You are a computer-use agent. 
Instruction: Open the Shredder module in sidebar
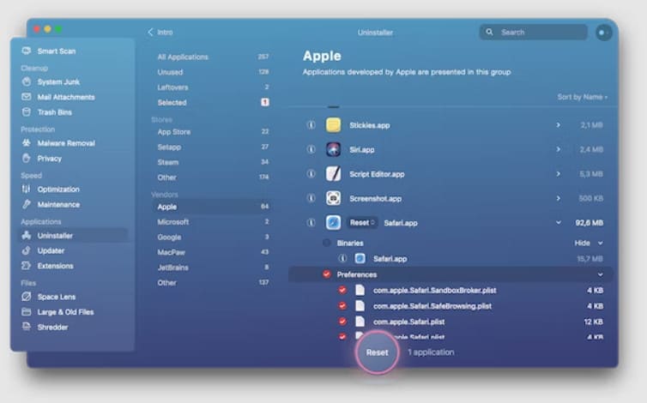coord(51,327)
